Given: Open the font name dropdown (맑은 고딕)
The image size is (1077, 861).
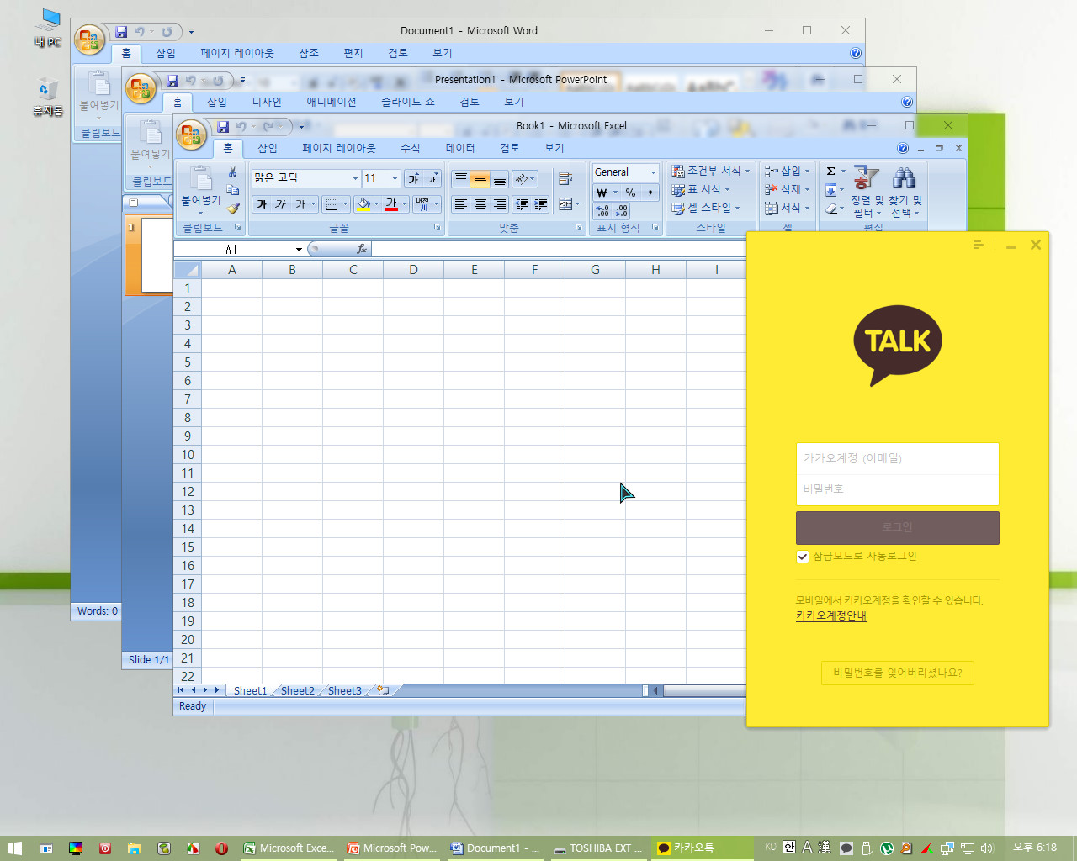Looking at the screenshot, I should (x=355, y=178).
